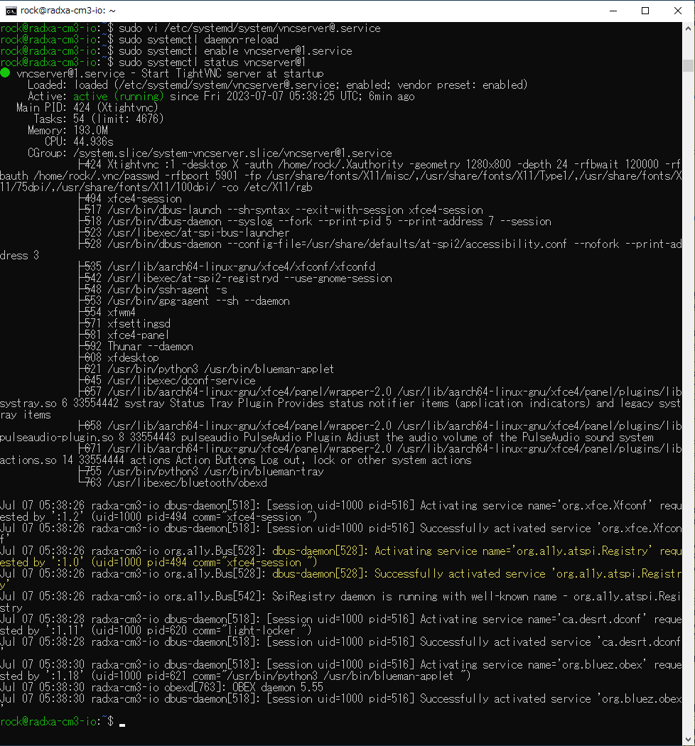This screenshot has width=695, height=746.
Task: Click the green service status dot
Action: 5,73
